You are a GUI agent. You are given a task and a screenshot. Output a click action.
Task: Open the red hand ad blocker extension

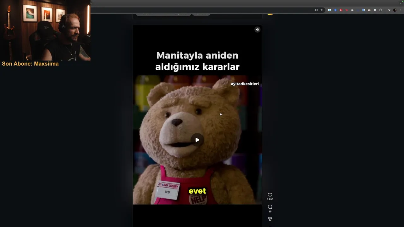click(341, 10)
